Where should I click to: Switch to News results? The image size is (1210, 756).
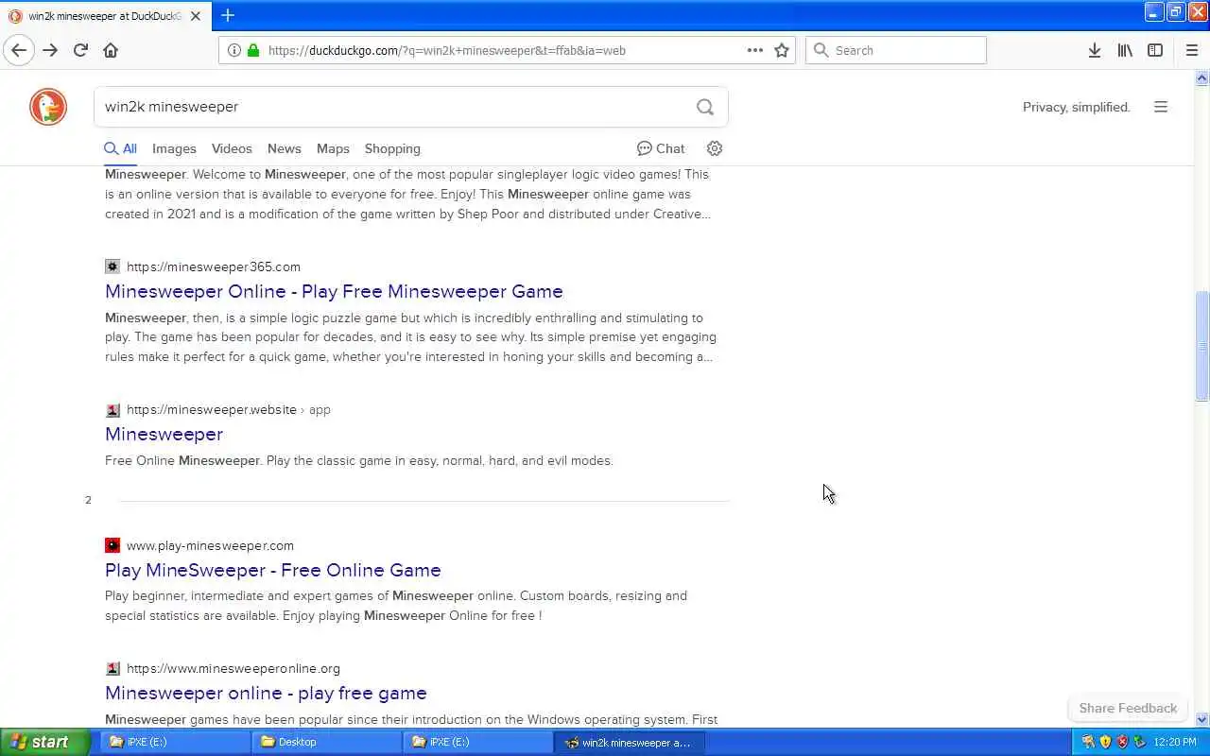[284, 148]
